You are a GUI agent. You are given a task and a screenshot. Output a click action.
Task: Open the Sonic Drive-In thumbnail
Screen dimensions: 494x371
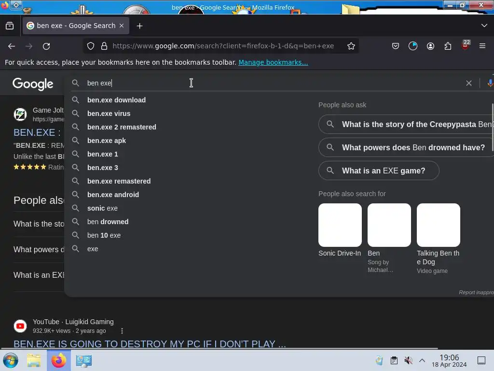[340, 225]
